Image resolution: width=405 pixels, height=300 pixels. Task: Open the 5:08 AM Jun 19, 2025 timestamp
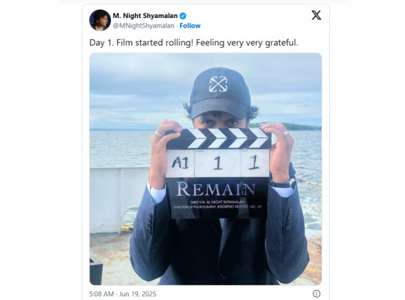pyautogui.click(x=123, y=294)
